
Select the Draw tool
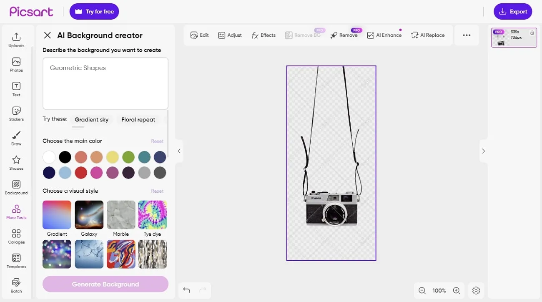coord(16,138)
